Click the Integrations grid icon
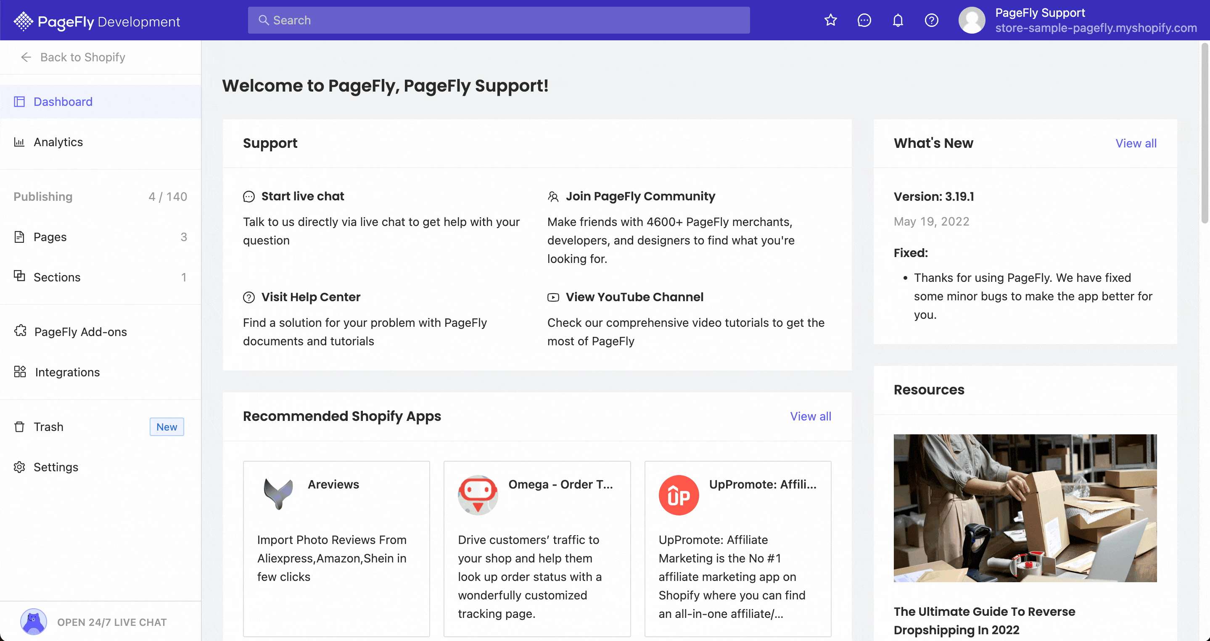Viewport: 1210px width, 641px height. [20, 372]
